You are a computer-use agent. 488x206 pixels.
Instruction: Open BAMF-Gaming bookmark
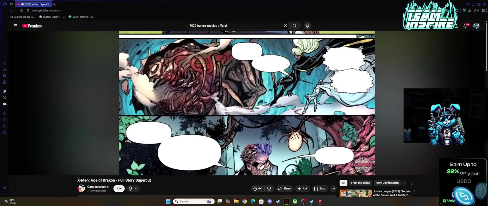81,17
